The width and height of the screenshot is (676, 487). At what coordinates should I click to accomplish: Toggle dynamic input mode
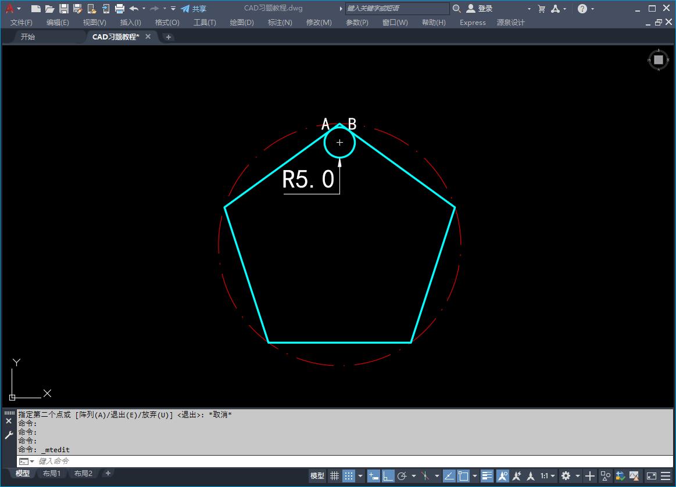[373, 476]
